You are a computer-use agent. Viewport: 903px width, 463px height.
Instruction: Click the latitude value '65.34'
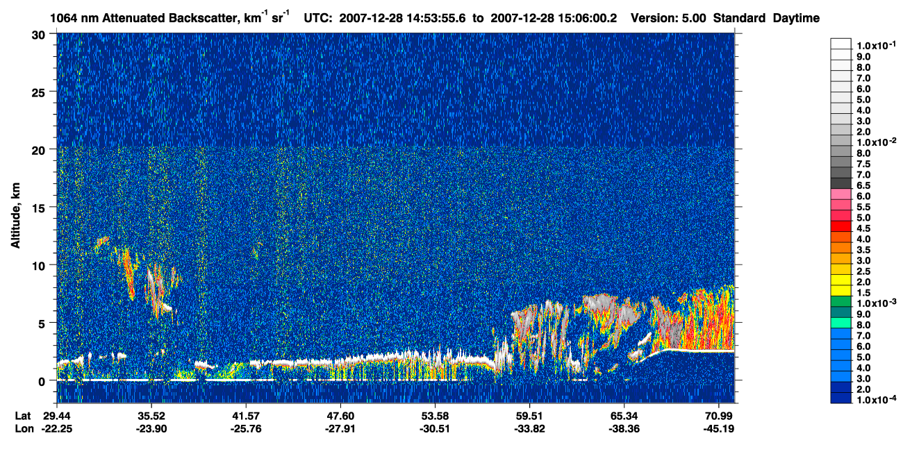623,416
